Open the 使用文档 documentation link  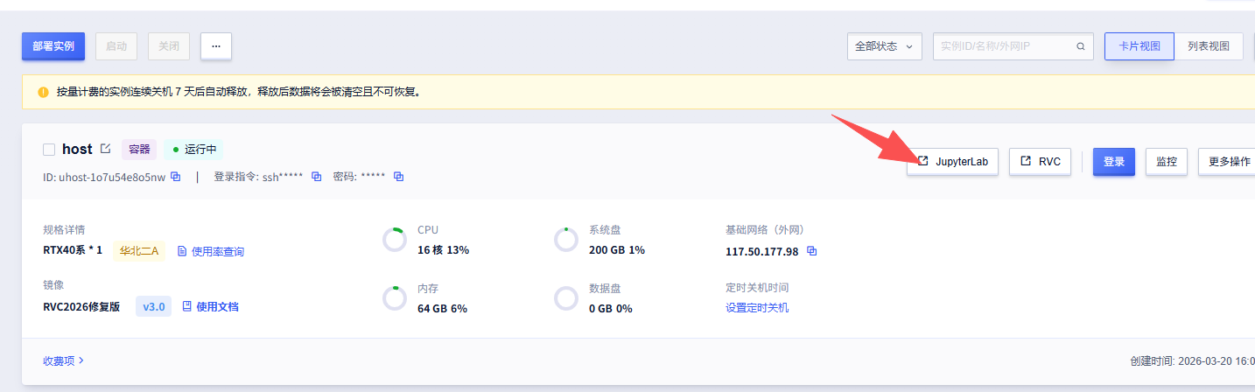click(210, 306)
